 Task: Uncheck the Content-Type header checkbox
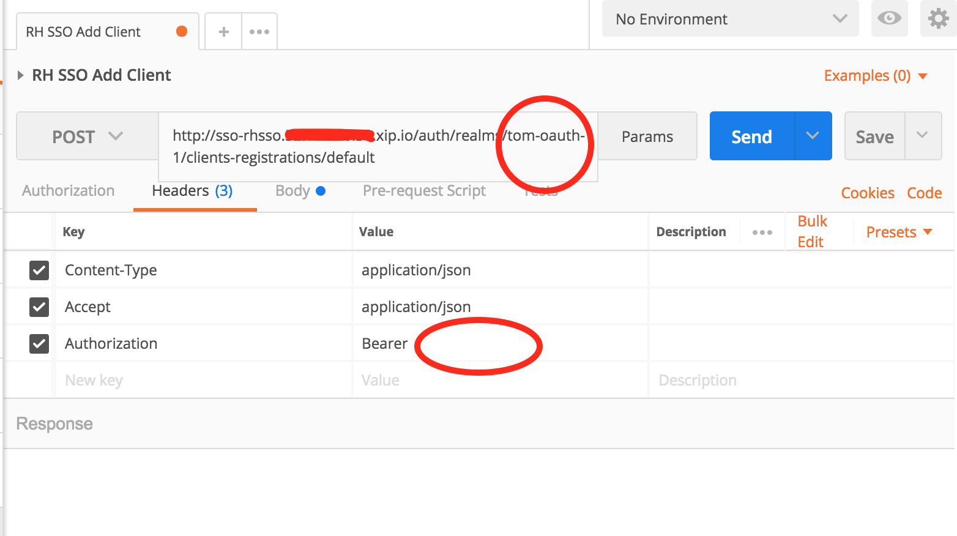click(x=39, y=270)
